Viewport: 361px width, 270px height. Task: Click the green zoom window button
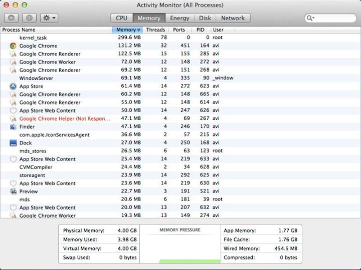[24, 5]
